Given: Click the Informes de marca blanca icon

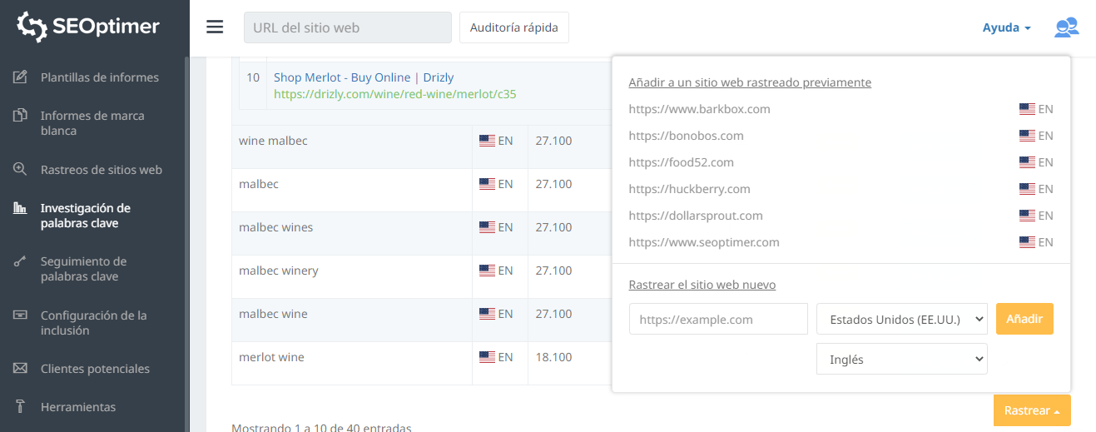Looking at the screenshot, I should click(x=21, y=116).
